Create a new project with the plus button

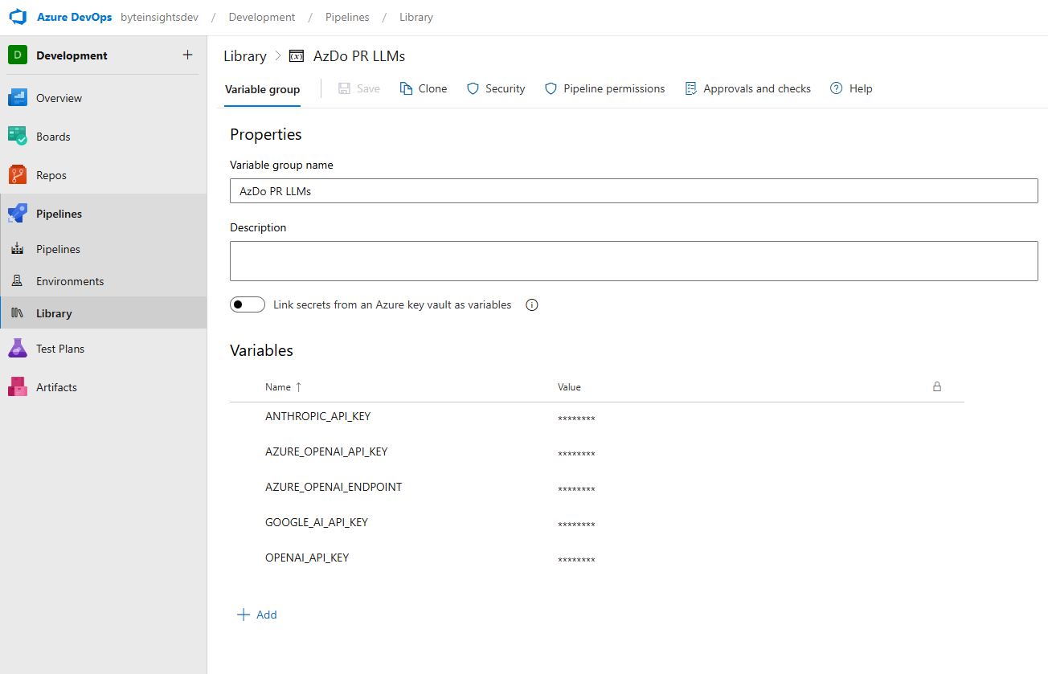tap(187, 55)
